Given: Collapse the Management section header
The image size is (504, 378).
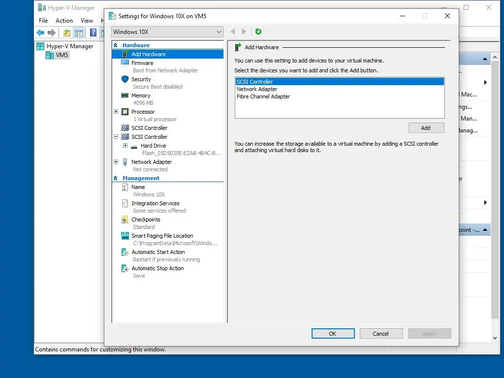Looking at the screenshot, I should tap(115, 178).
